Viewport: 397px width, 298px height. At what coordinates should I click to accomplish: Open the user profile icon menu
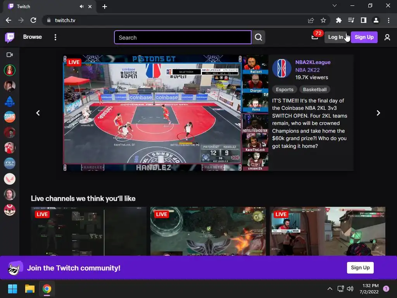(387, 37)
